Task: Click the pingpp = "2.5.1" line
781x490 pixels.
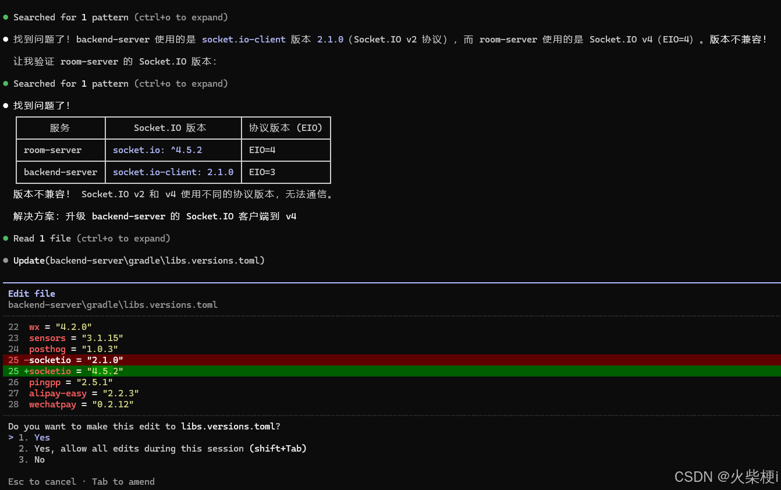Action: 71,382
